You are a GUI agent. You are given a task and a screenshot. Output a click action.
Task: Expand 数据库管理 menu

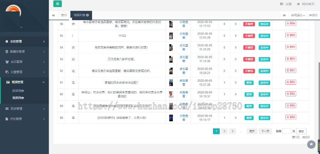(x=25, y=52)
